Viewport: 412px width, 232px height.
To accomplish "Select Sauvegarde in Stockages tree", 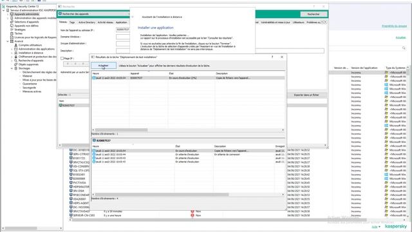I will click(29, 88).
